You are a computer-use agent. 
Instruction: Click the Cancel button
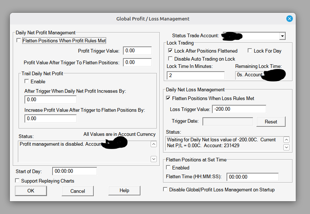coord(77,191)
